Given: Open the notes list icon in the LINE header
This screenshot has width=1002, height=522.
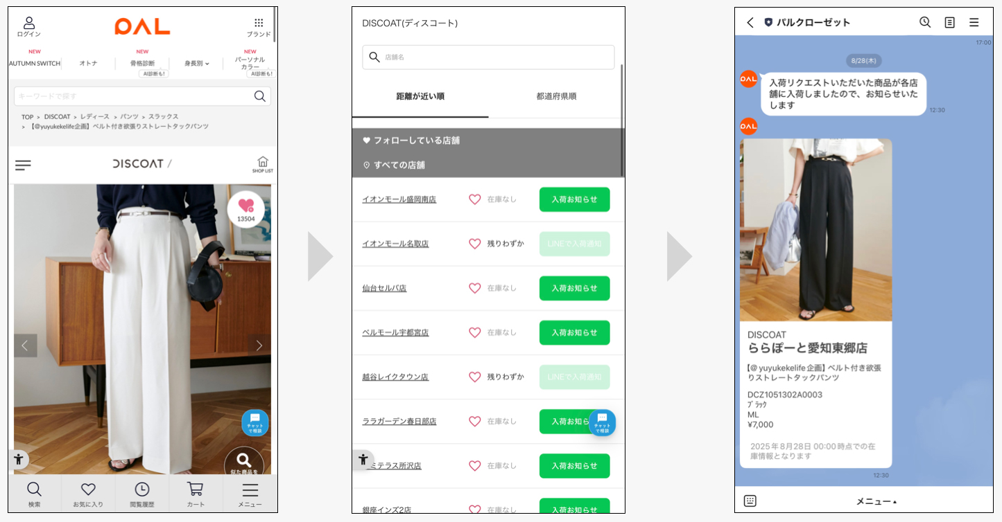Looking at the screenshot, I should pos(949,22).
